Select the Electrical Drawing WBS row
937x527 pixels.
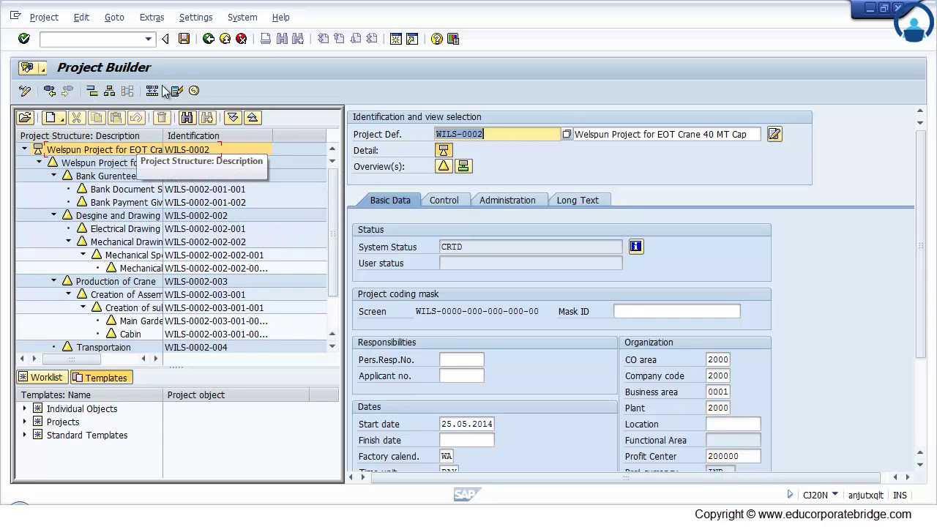click(x=171, y=228)
